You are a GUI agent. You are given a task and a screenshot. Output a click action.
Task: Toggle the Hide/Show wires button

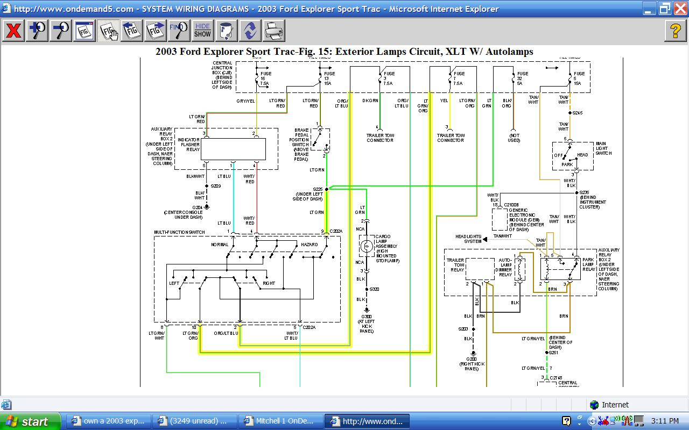(202, 31)
